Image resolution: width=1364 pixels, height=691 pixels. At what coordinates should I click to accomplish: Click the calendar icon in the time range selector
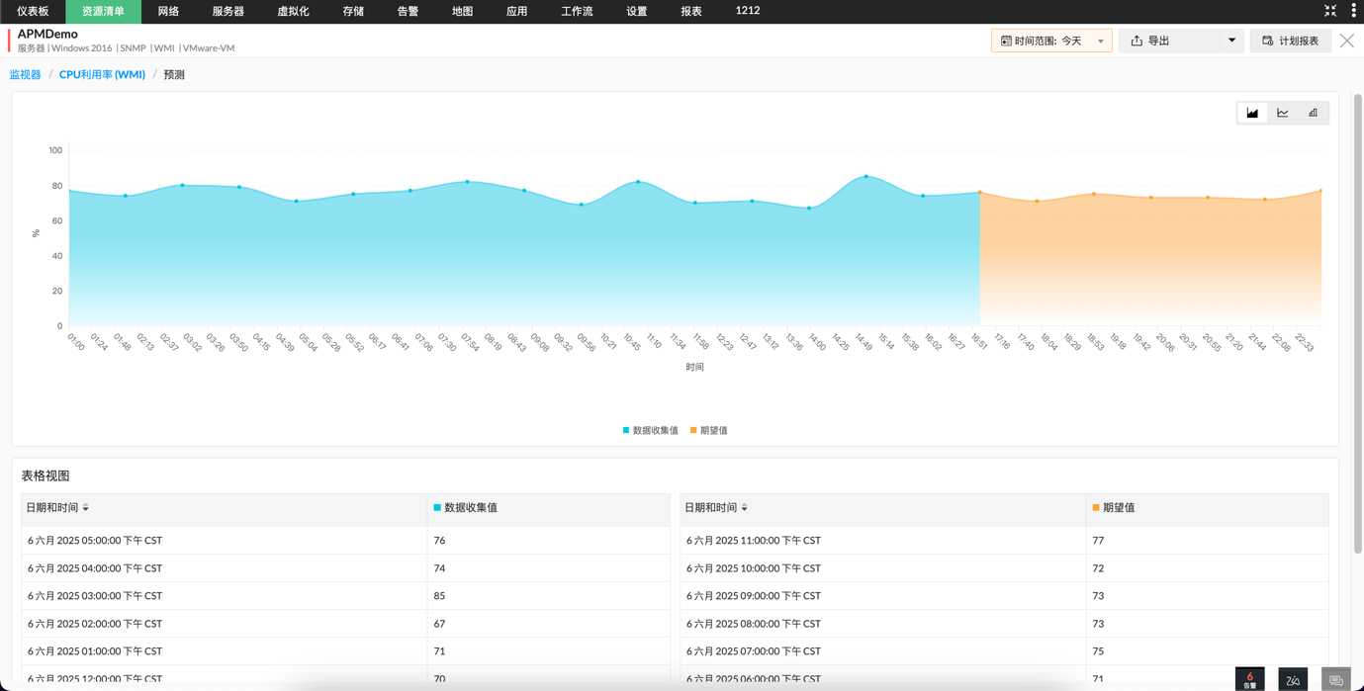(x=1004, y=41)
